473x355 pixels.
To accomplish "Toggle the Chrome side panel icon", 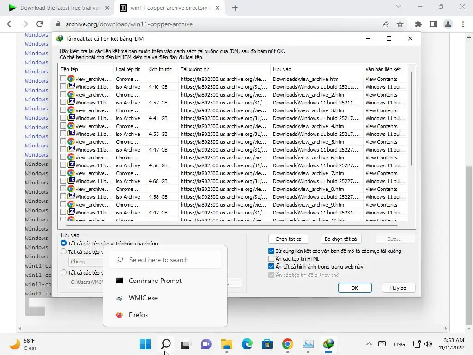I will click(x=433, y=24).
